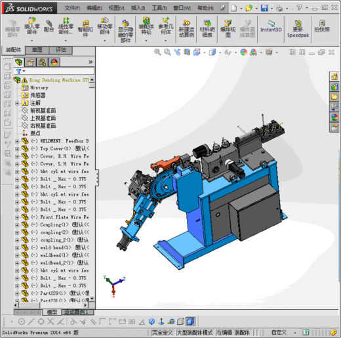Open the appearances color wheel in task pane
The image size is (341, 338).
click(334, 117)
